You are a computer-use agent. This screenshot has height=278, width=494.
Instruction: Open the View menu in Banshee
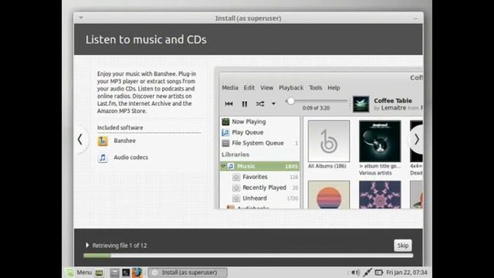(x=266, y=87)
